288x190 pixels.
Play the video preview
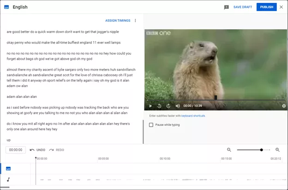pos(150,106)
